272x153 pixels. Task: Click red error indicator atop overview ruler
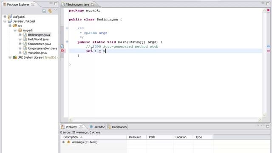pos(268,10)
